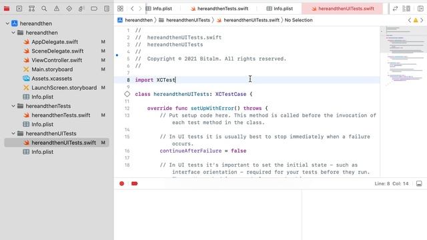The width and height of the screenshot is (427, 240).
Task: Toggle the debug area visibility button
Action: [419, 184]
